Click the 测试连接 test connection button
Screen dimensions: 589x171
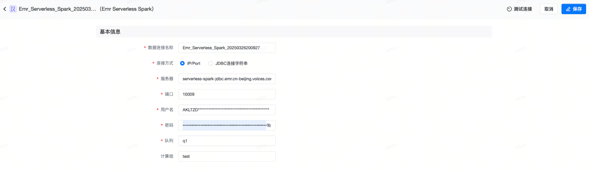(x=519, y=9)
